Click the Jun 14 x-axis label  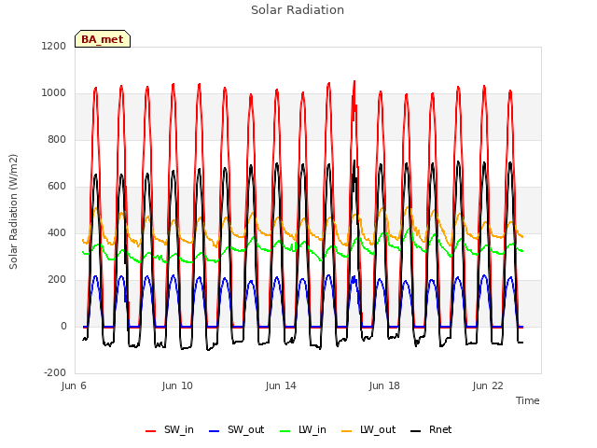click(281, 385)
